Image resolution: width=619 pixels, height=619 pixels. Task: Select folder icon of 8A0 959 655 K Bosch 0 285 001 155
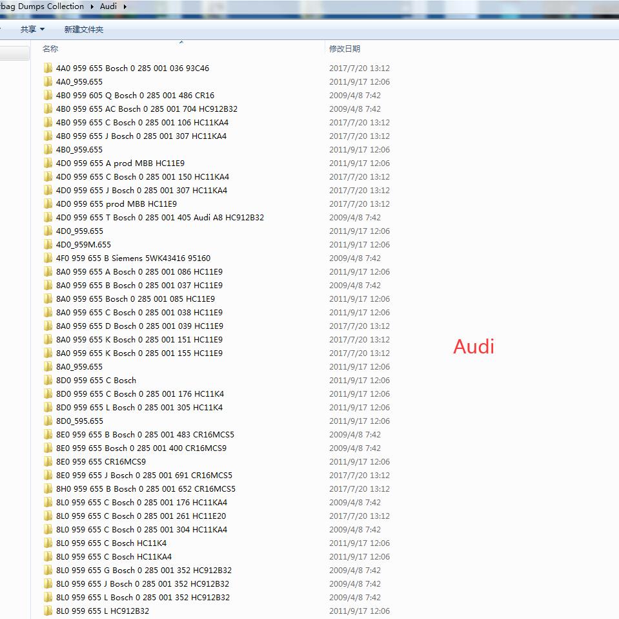48,353
